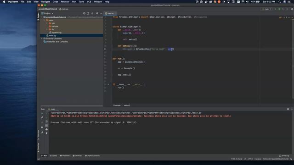Click main.py breadcrumb in navigation bar
The image size is (294, 165).
click(x=64, y=9)
